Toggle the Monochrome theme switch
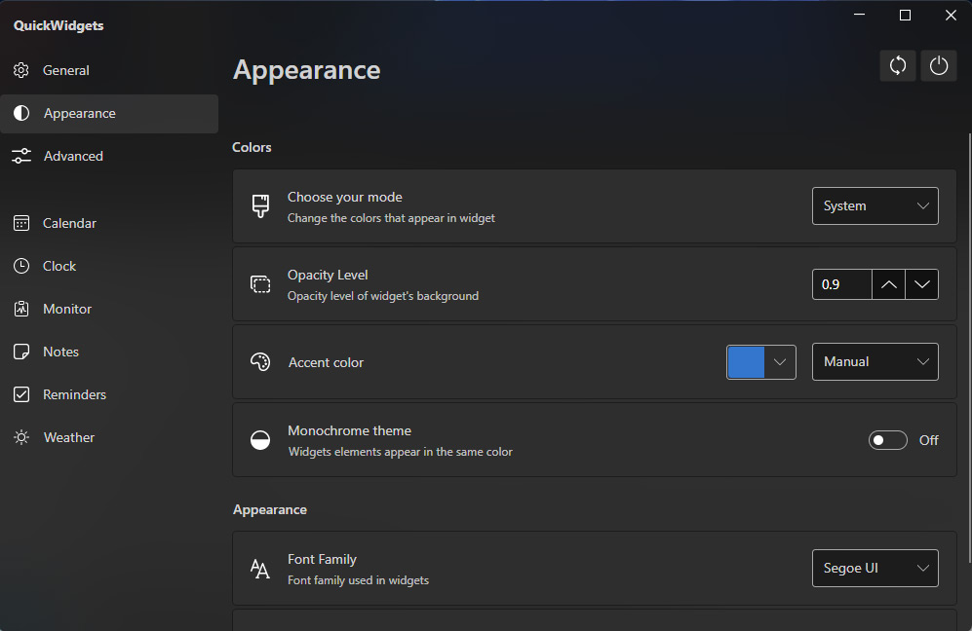 pos(888,440)
